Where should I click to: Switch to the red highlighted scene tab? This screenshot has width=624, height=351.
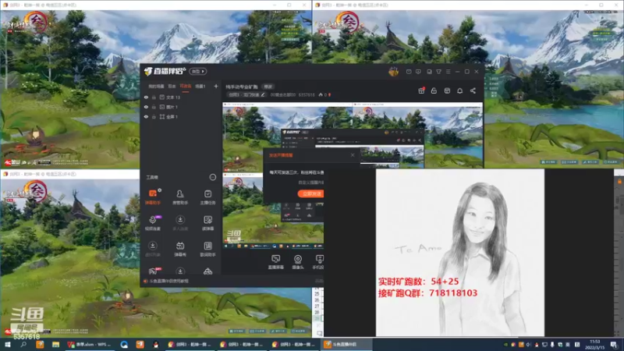point(186,87)
